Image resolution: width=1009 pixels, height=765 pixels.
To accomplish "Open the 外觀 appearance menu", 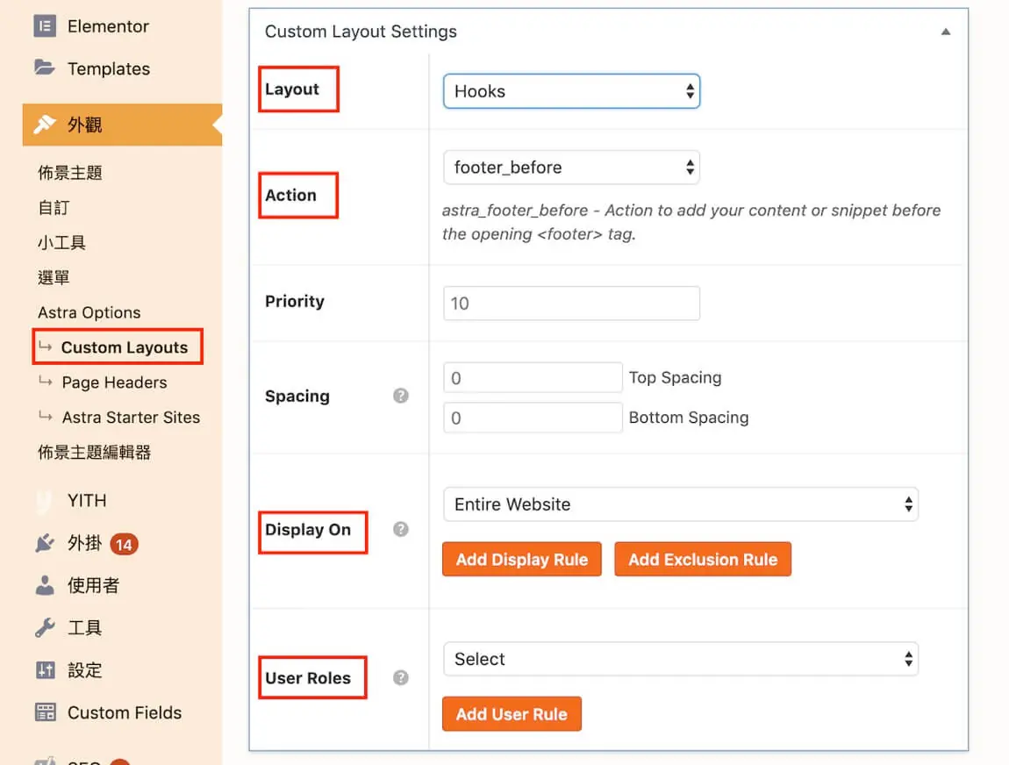I will tap(122, 125).
